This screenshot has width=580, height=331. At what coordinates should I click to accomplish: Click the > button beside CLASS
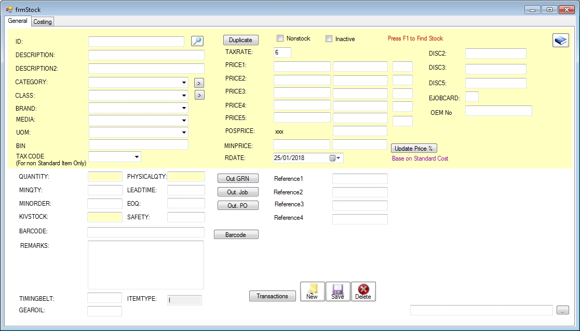pyautogui.click(x=199, y=95)
